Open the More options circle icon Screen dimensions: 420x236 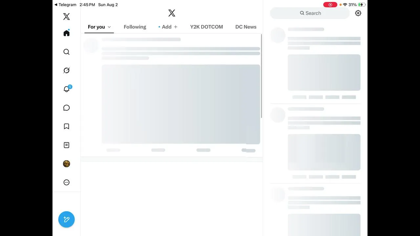pos(66,182)
